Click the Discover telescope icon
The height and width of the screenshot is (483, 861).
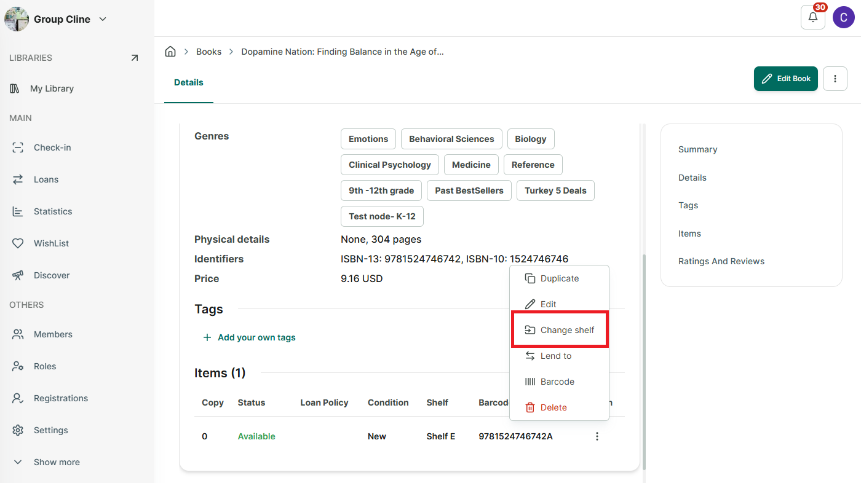[x=18, y=275]
